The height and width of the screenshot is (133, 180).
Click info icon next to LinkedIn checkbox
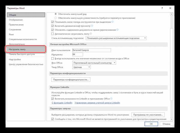(x=111, y=99)
